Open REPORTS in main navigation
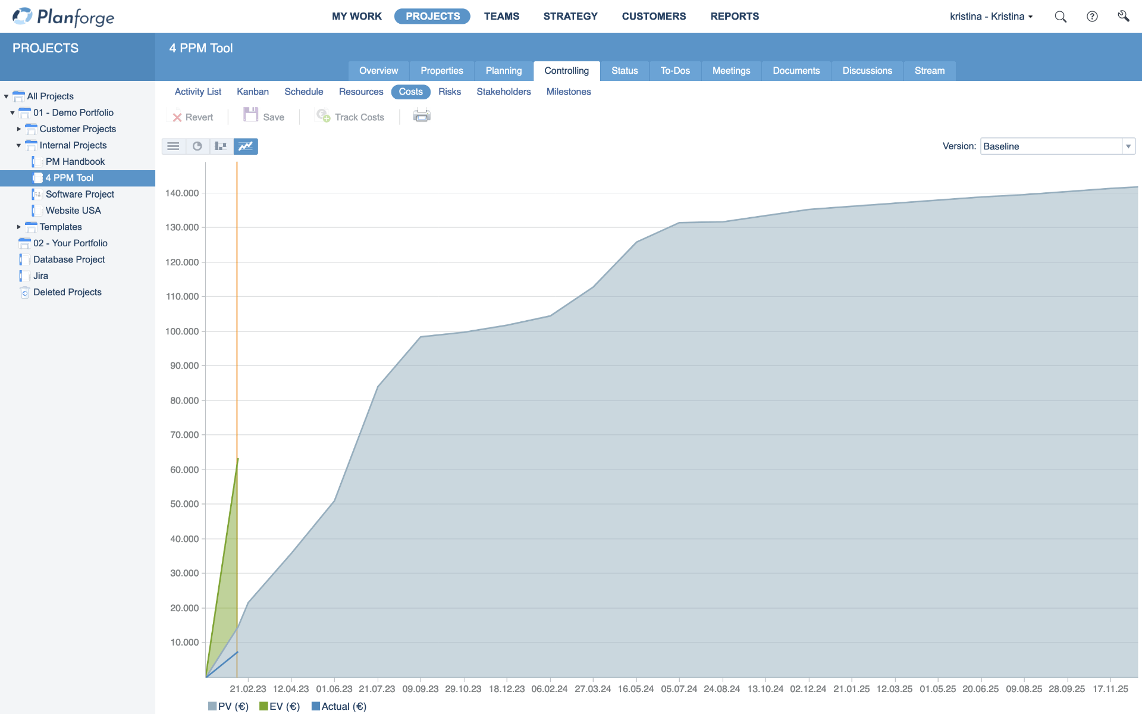The width and height of the screenshot is (1142, 714). 735,17
